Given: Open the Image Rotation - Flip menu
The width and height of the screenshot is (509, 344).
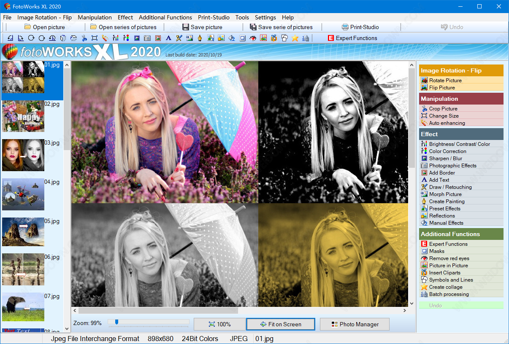Looking at the screenshot, I should point(44,17).
